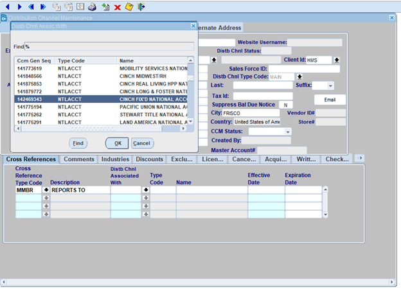Viewport: 401px width, 289px height.
Task: Select row PACIFIC UNION NATIONAL
Action: point(101,107)
